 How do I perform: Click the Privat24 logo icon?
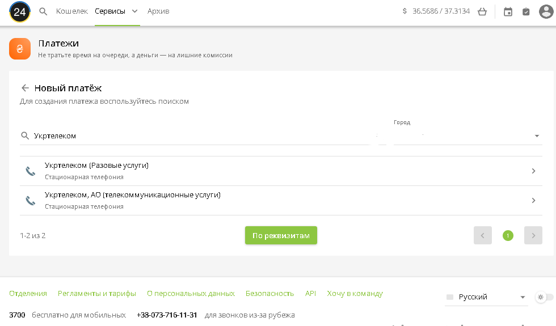pos(20,11)
